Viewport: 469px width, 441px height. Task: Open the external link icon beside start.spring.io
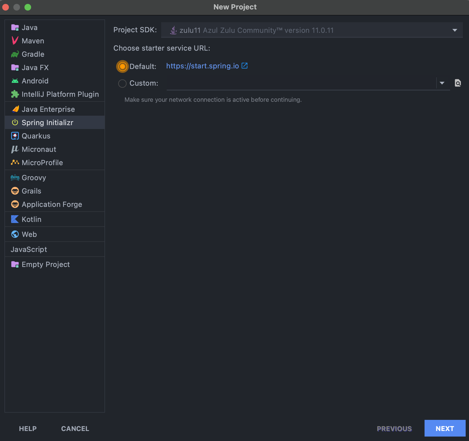[245, 66]
